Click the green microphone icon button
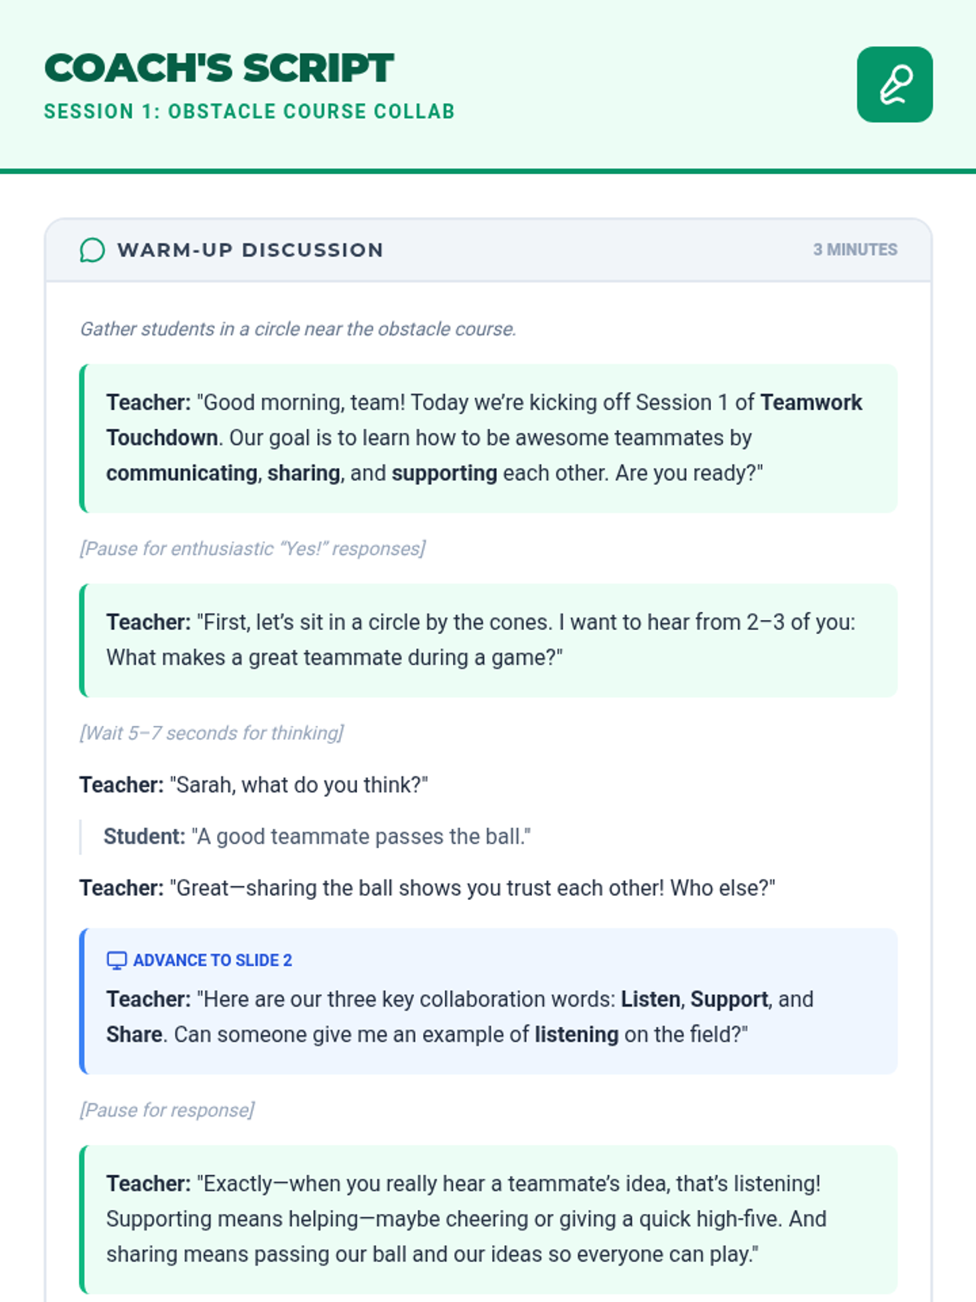This screenshot has width=976, height=1302. (x=894, y=85)
